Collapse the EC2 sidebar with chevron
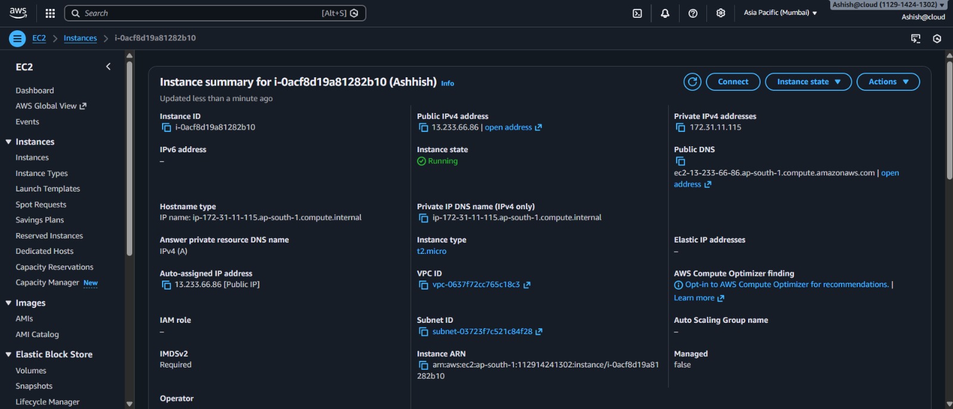 coord(108,67)
